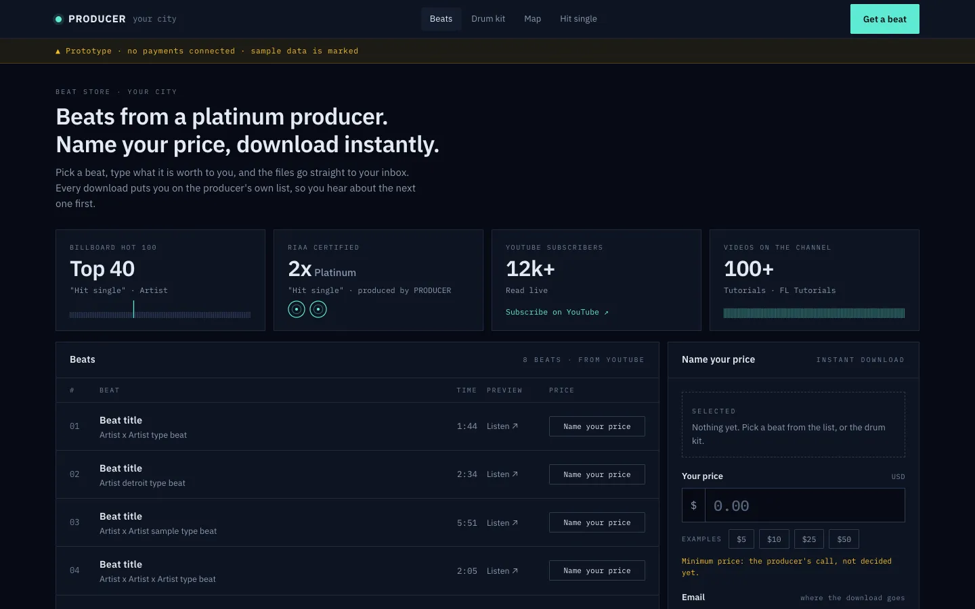
Task: Click the 12k+ subscribers stat
Action: 530,269
